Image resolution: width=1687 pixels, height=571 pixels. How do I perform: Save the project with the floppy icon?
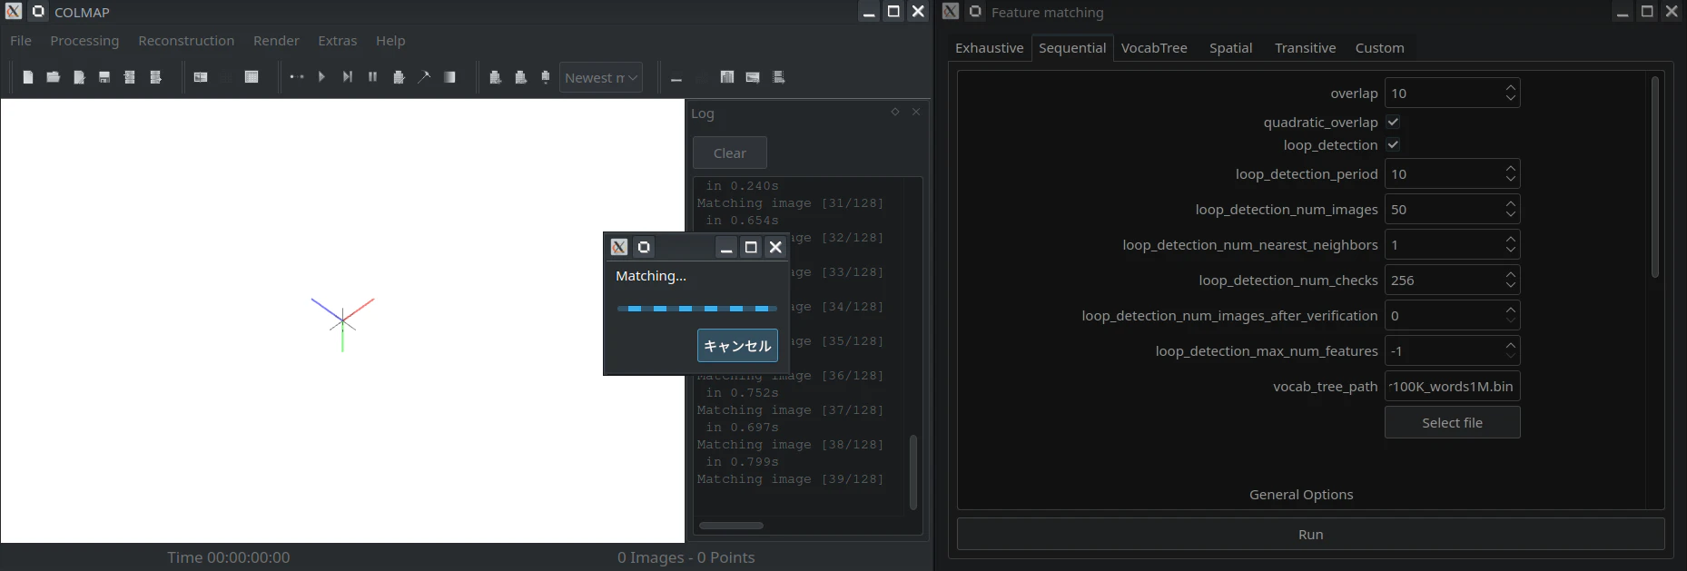tap(104, 77)
